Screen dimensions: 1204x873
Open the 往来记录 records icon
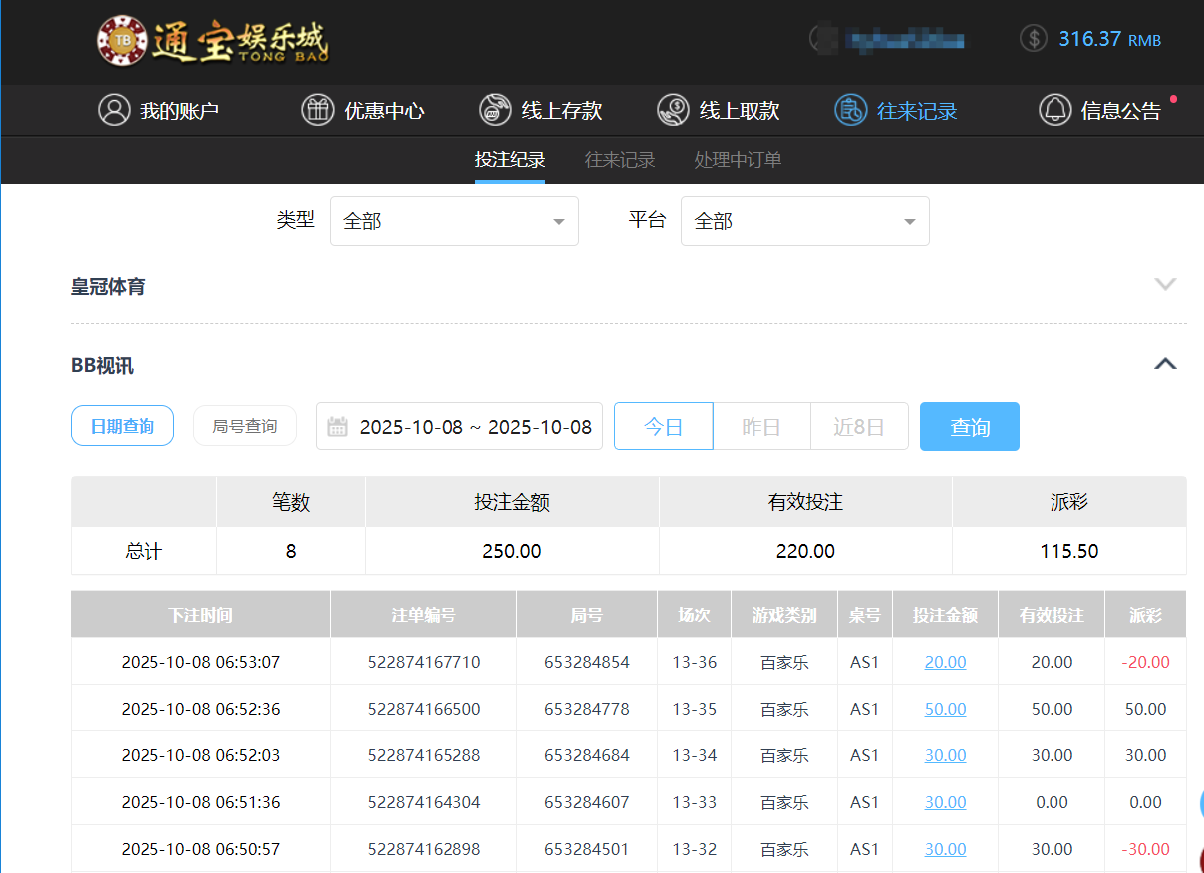(x=850, y=110)
